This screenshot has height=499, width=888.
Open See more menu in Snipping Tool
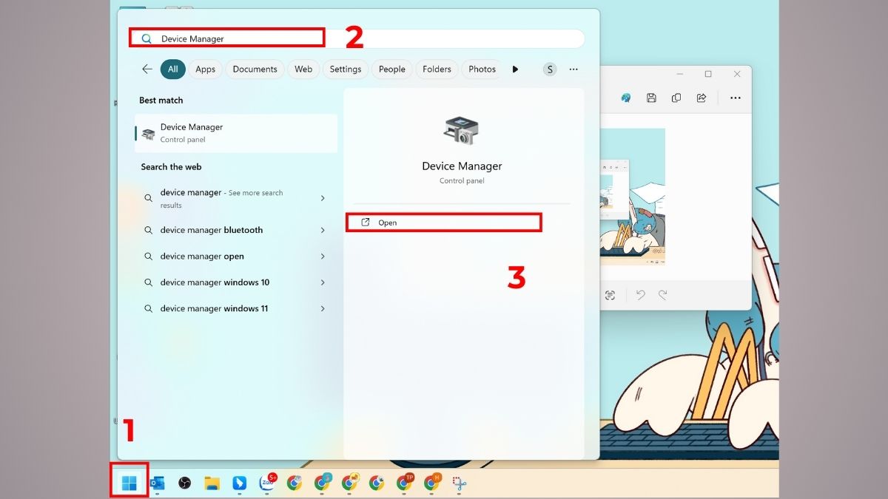click(x=736, y=98)
